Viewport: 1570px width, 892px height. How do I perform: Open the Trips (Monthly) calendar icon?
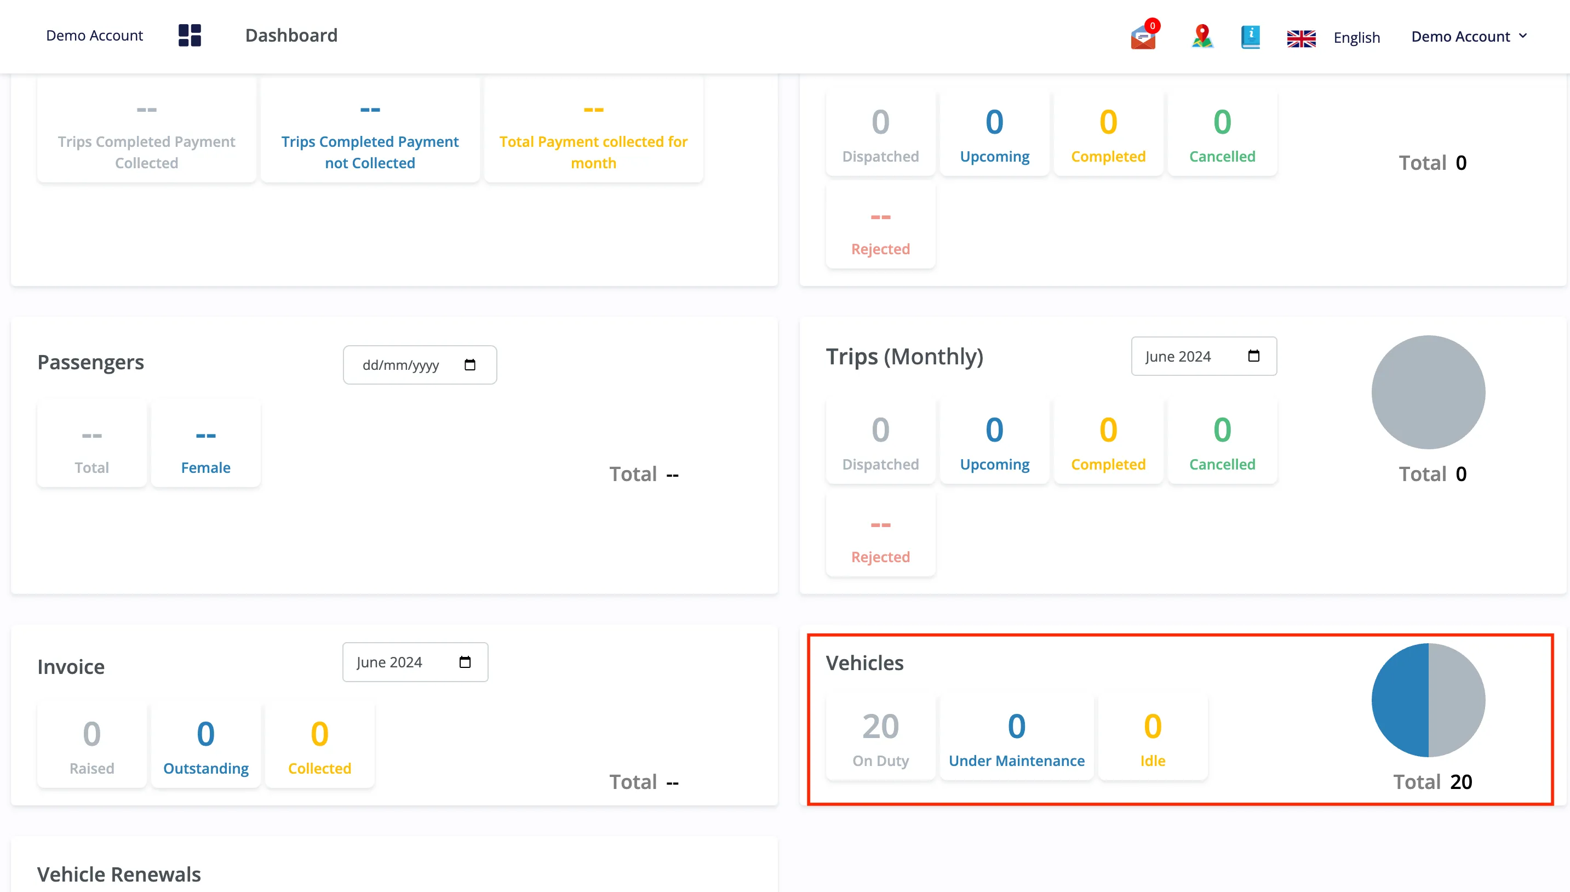tap(1253, 356)
